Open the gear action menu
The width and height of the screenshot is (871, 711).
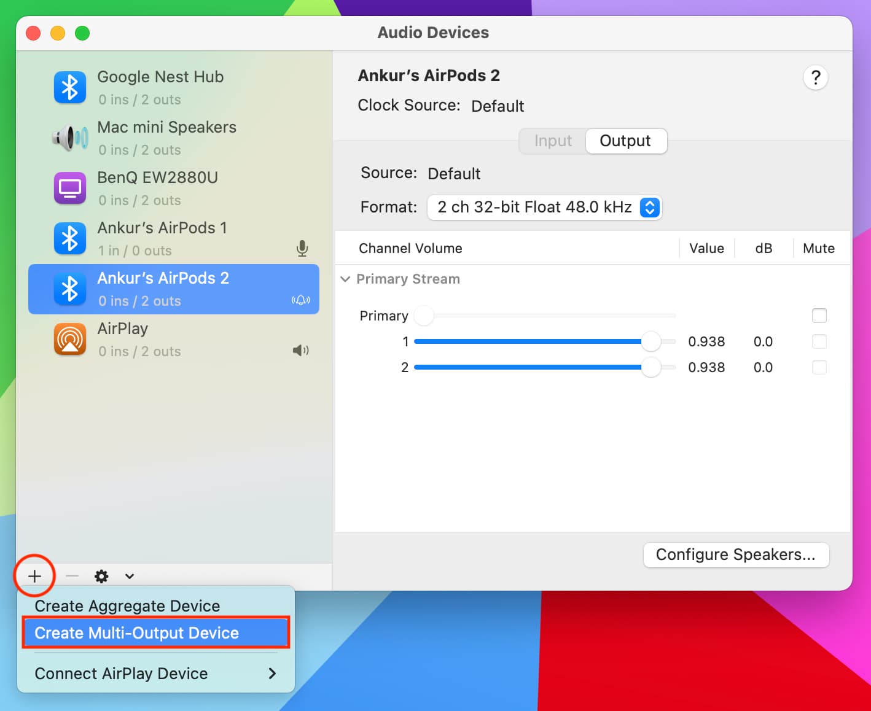click(x=101, y=576)
